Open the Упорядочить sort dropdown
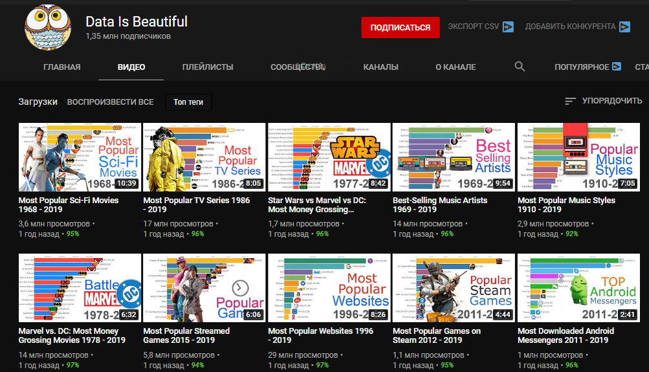 (604, 101)
